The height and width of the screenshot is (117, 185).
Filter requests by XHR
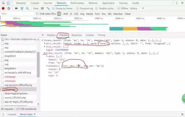click(x=66, y=14)
